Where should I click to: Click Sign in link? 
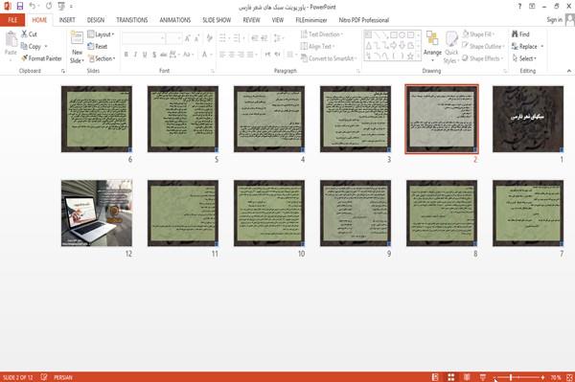(x=554, y=20)
